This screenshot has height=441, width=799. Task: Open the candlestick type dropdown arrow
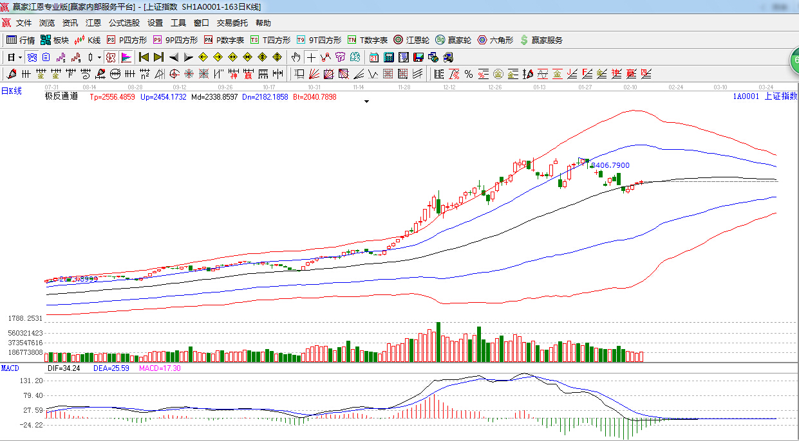[x=99, y=57]
